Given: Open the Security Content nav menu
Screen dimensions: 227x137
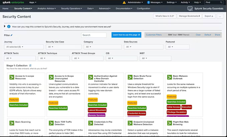Looking at the screenshot, I should tap(23, 9).
